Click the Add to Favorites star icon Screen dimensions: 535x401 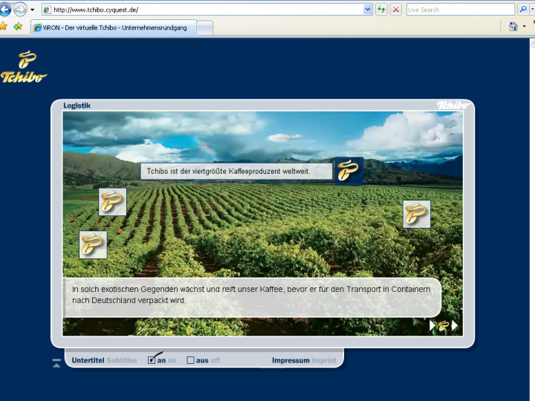pos(18,26)
